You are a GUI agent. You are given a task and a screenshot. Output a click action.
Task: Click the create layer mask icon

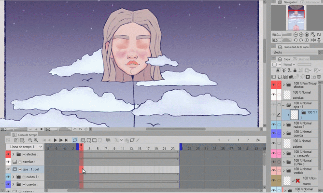tap(308, 77)
